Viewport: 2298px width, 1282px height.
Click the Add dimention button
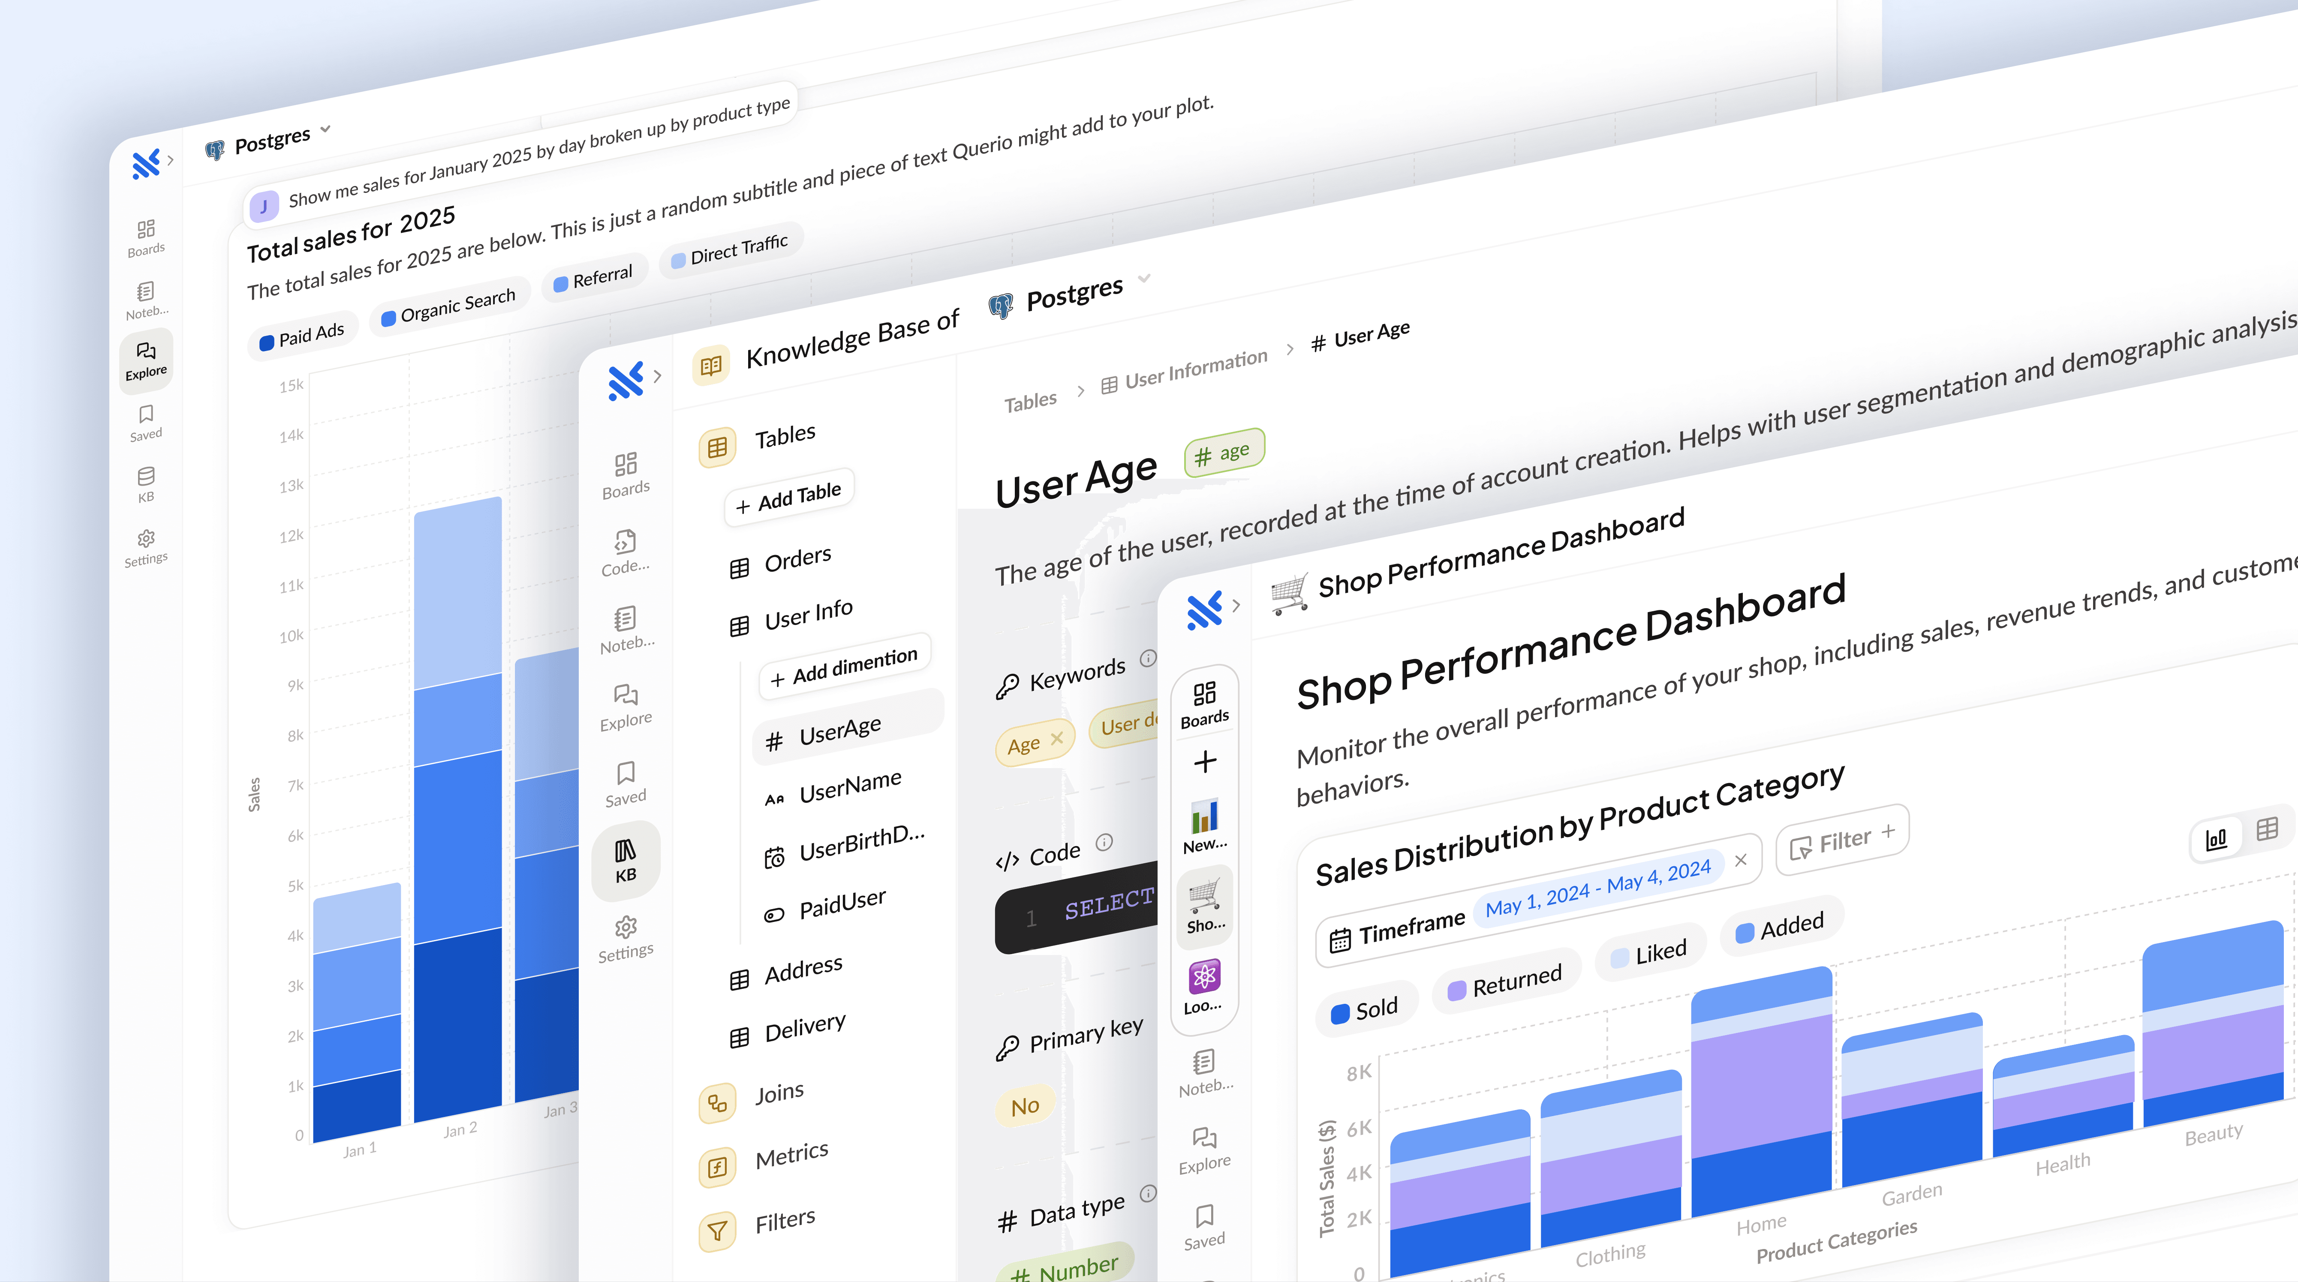[844, 667]
